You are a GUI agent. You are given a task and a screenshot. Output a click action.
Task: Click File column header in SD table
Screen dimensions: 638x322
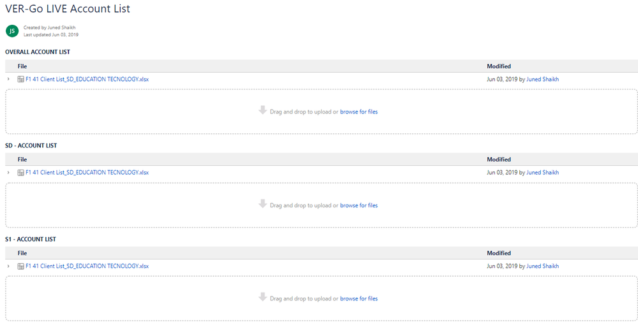[x=22, y=159]
